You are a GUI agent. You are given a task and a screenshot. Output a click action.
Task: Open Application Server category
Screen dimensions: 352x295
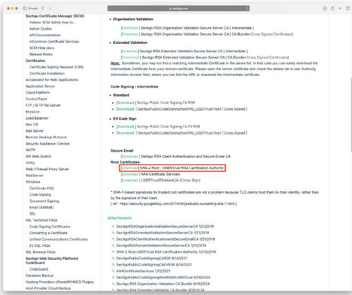pos(40,86)
